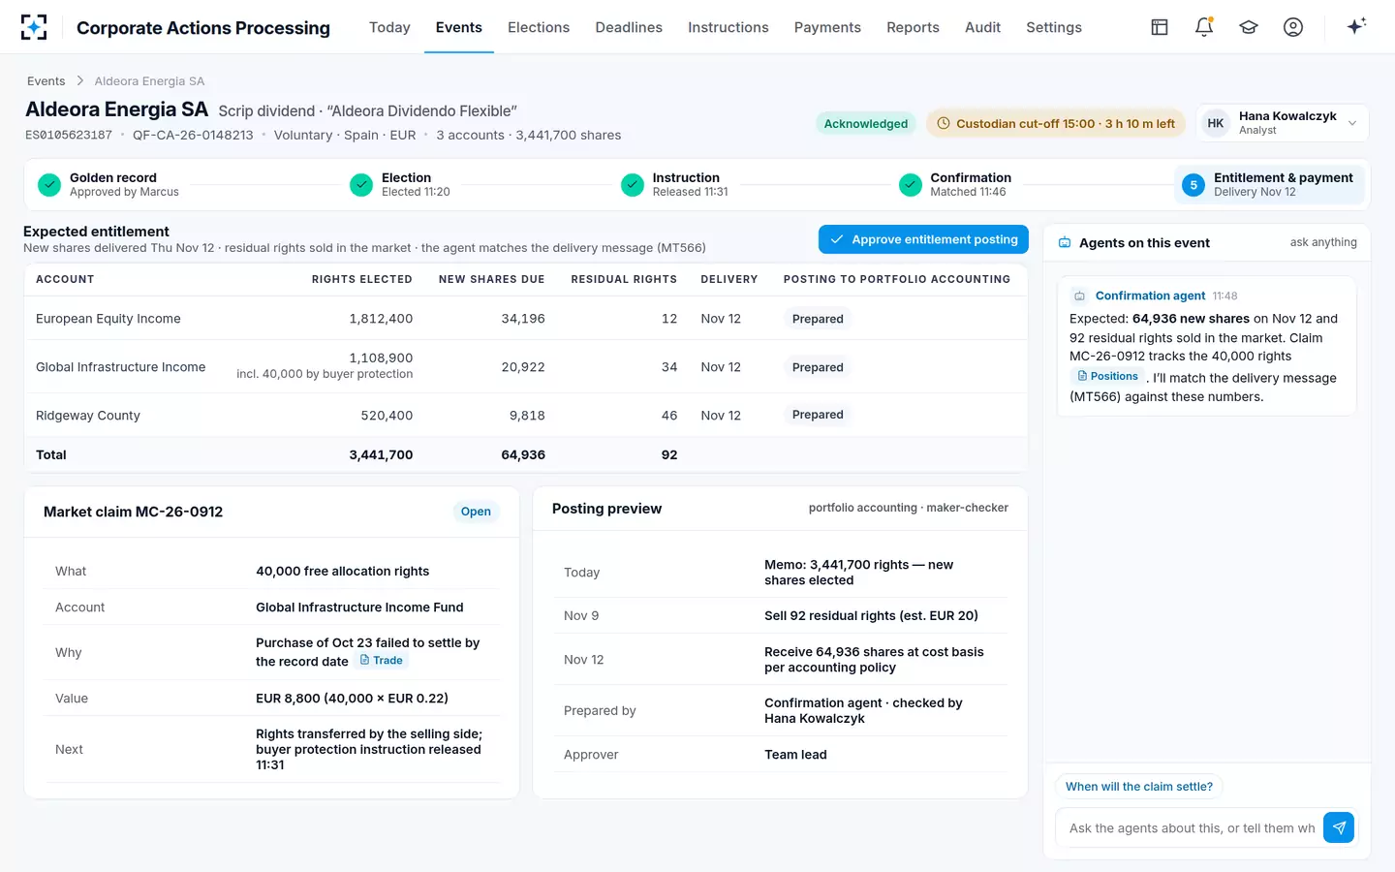Image resolution: width=1395 pixels, height=872 pixels.
Task: Click 'ask anything' in agents panel
Action: coord(1323,242)
